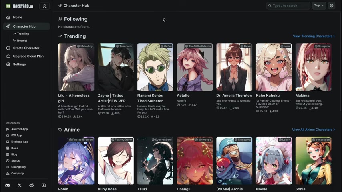Click the search input field
This screenshot has width=342, height=192.
[x=288, y=6]
